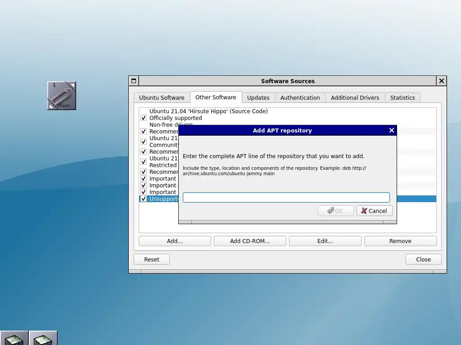Toggle the Restricted source checkbox
461x345 pixels.
tap(144, 162)
